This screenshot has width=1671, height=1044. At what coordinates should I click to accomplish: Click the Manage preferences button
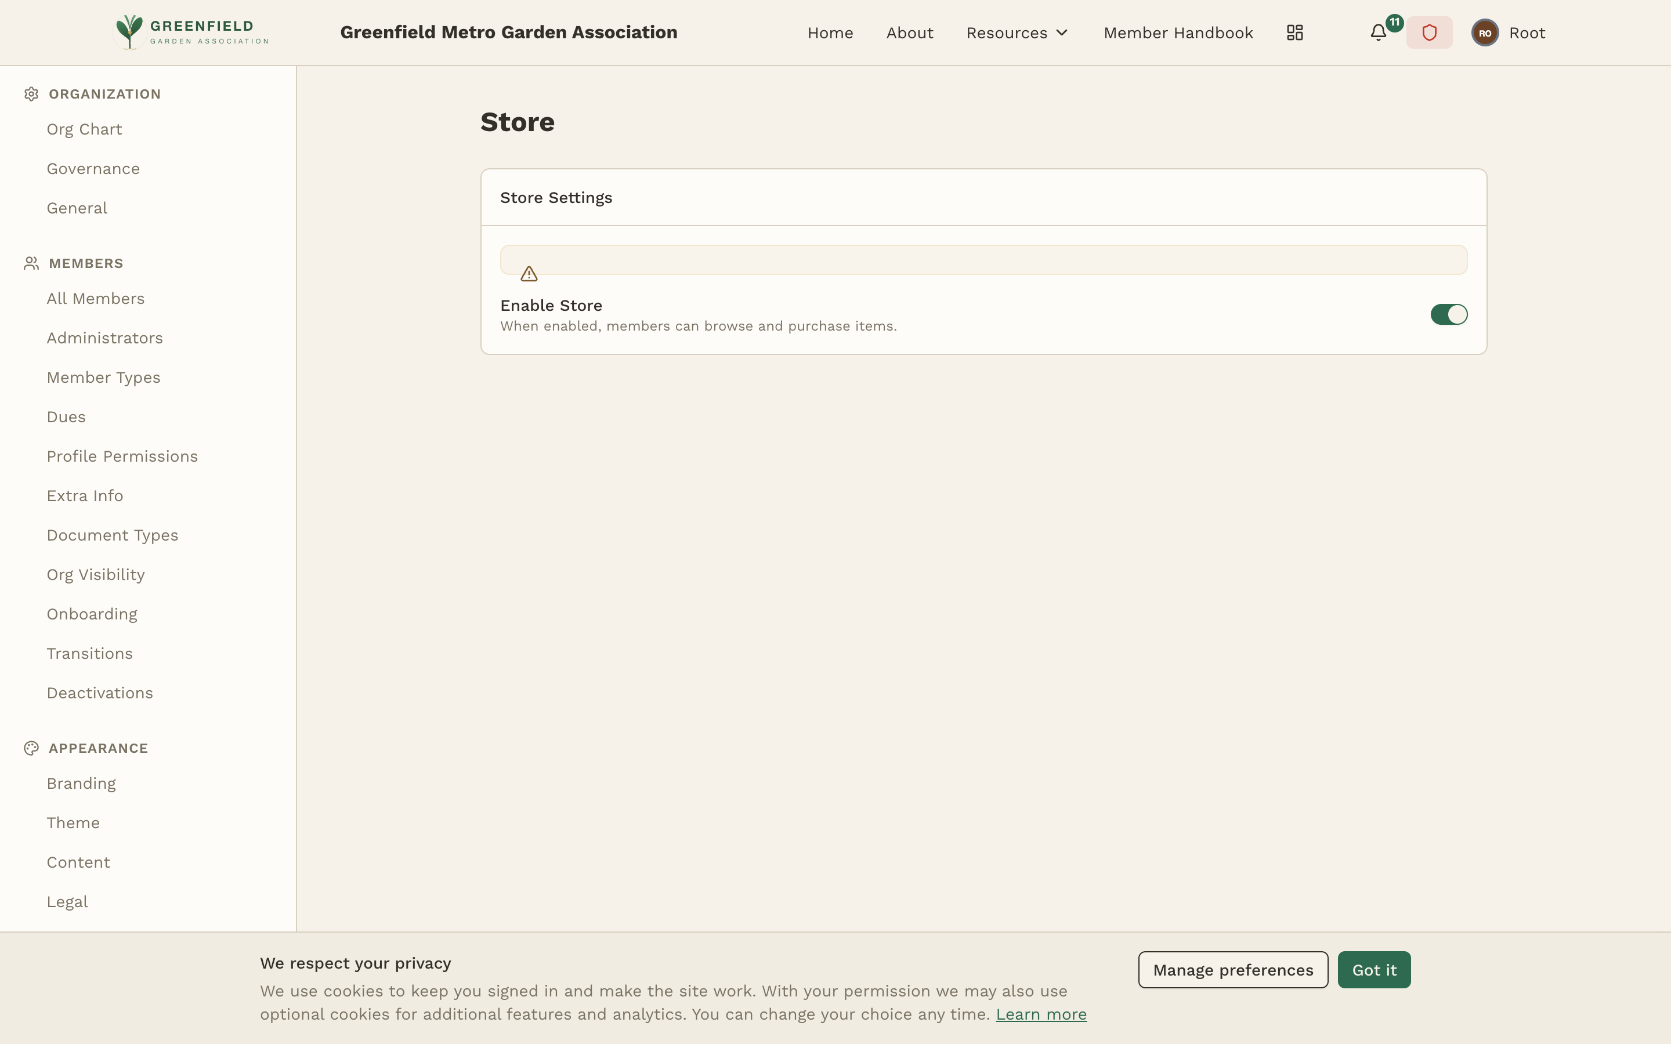(x=1232, y=969)
